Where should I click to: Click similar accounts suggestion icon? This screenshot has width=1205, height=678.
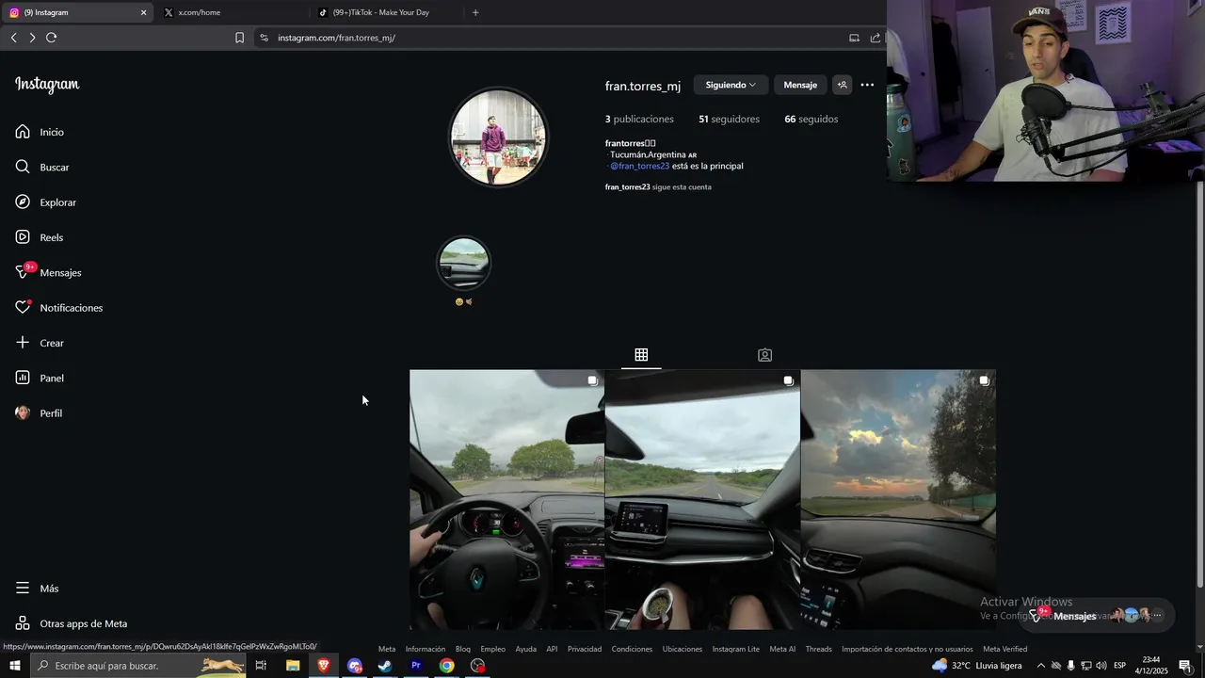[x=842, y=85]
